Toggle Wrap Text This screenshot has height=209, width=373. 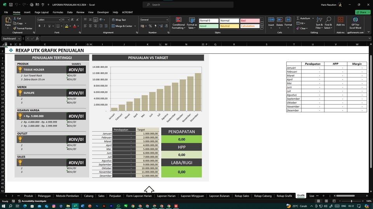(x=119, y=20)
